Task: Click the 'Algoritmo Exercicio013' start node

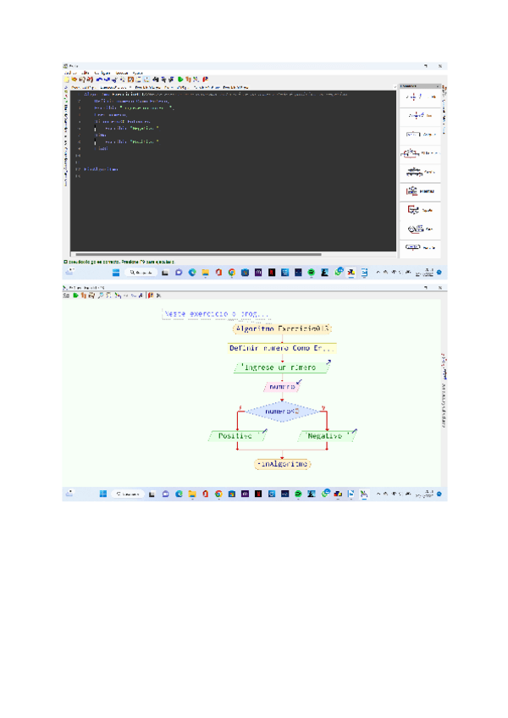Action: [x=282, y=329]
